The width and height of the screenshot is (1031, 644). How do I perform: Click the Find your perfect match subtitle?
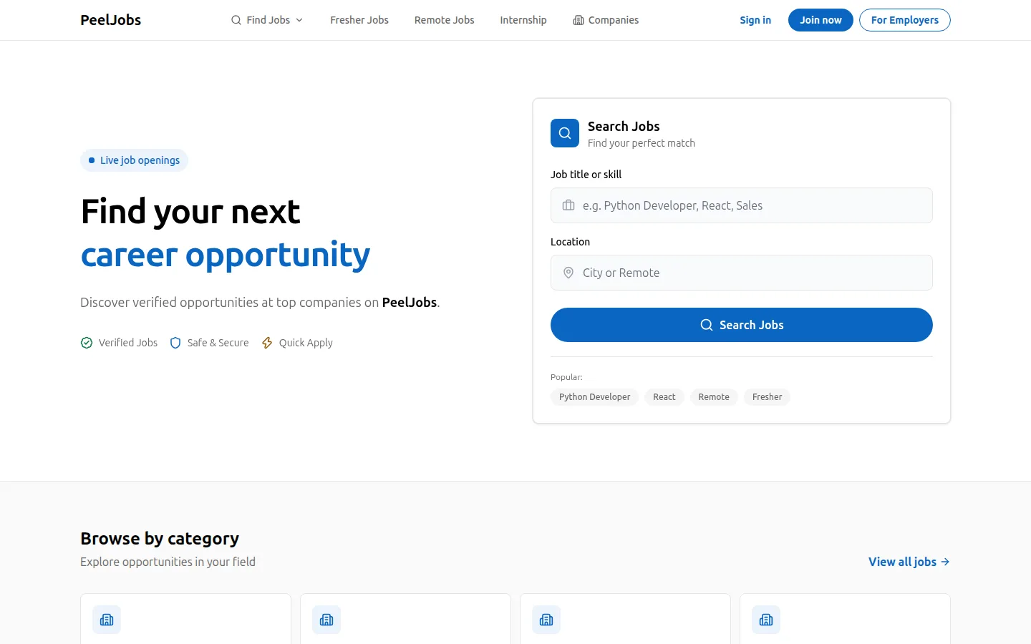[642, 143]
